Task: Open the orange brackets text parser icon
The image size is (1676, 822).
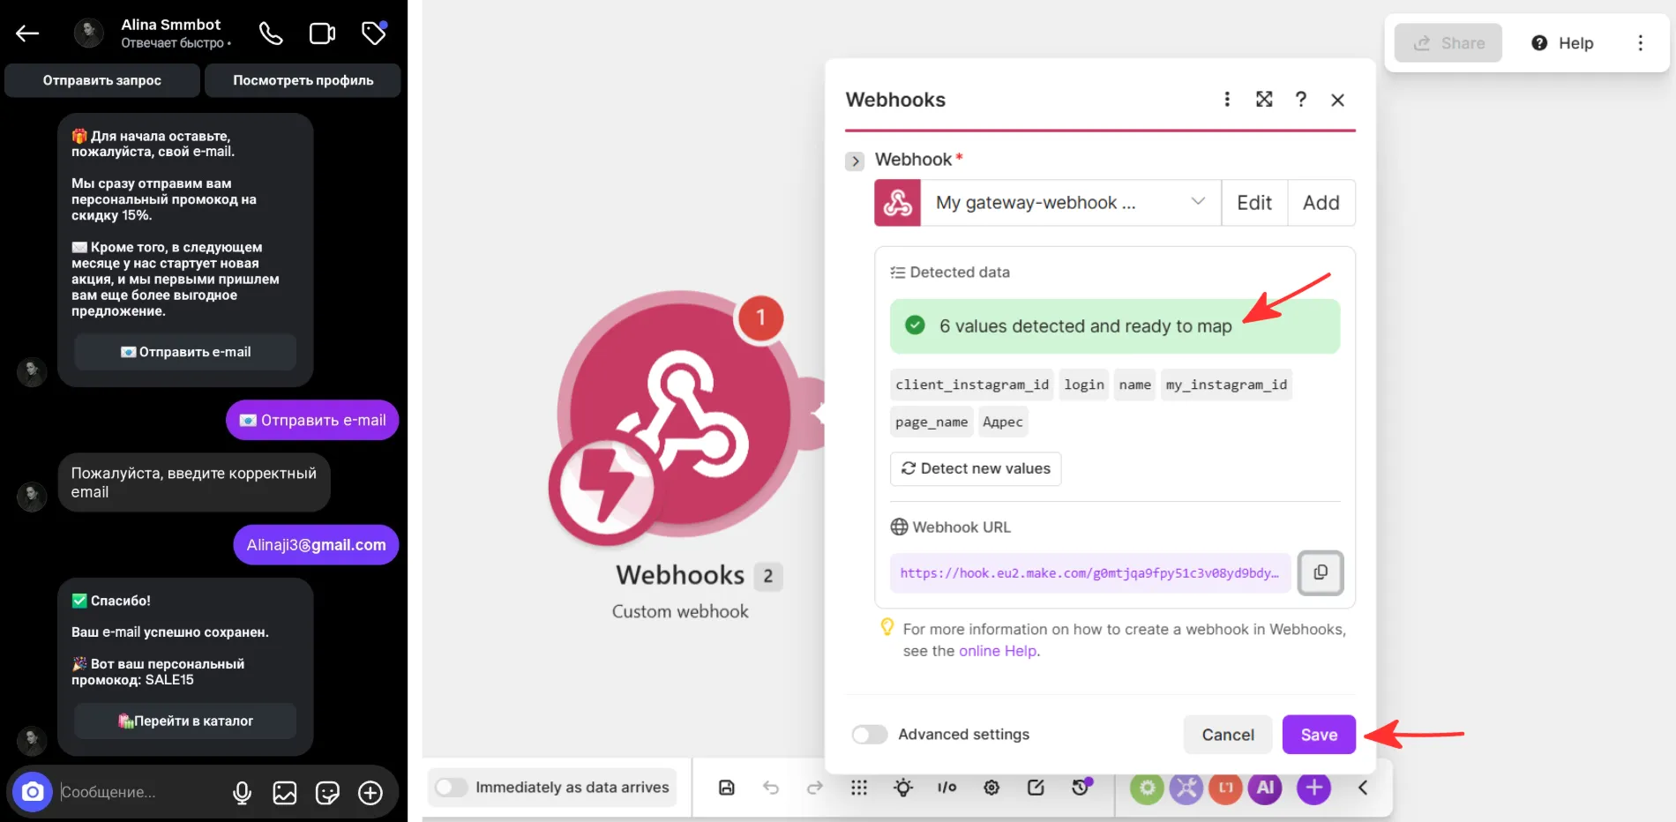Action: pyautogui.click(x=1226, y=788)
